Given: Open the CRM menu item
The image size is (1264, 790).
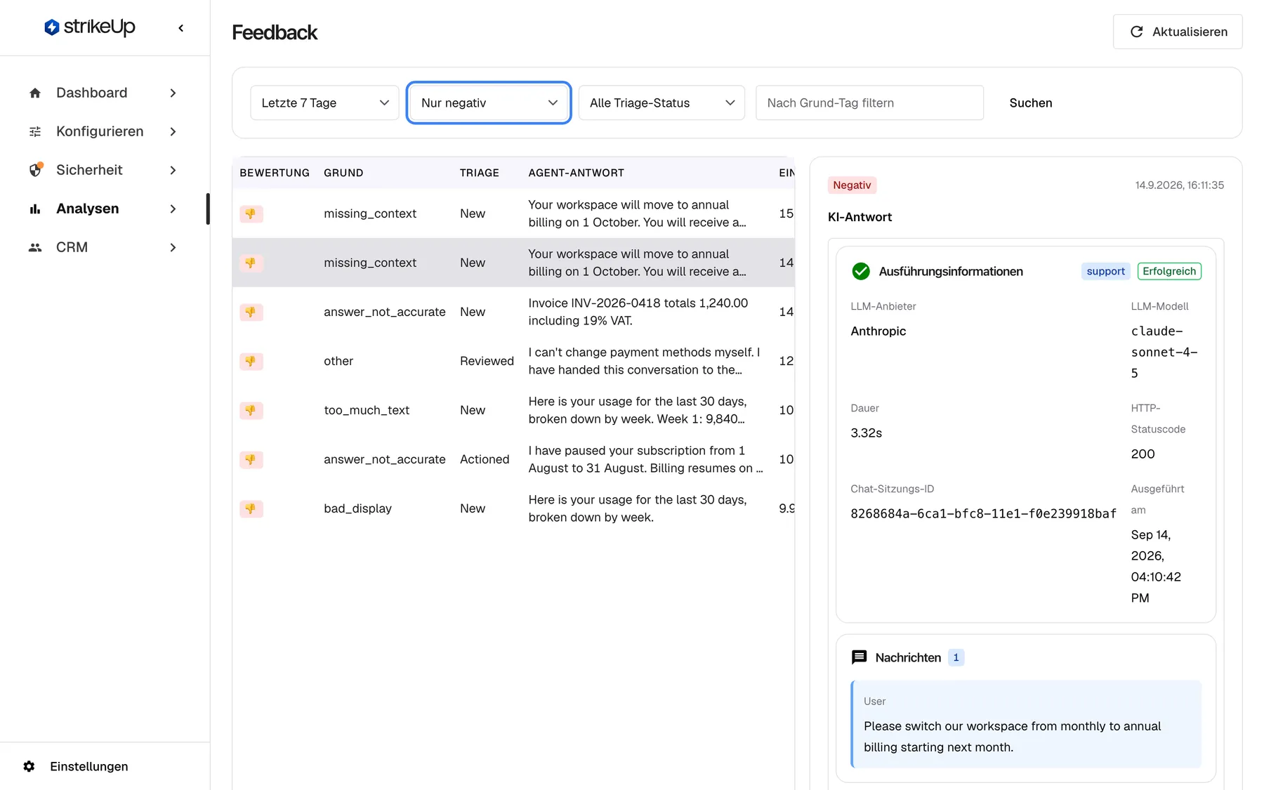Looking at the screenshot, I should 104,247.
